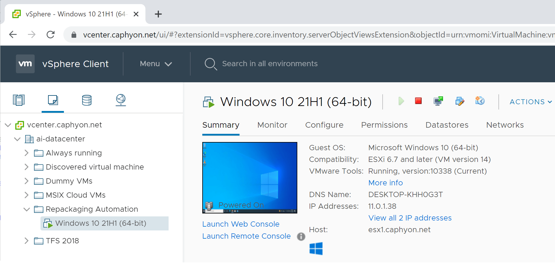This screenshot has width=555, height=265.
Task: Switch to the Datastores tab
Action: click(x=447, y=125)
